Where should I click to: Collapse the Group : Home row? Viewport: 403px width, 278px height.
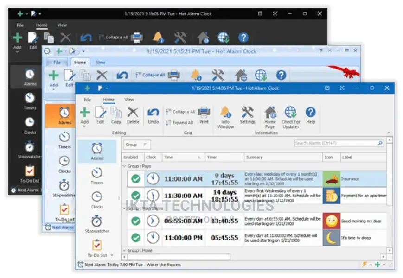[124, 250]
